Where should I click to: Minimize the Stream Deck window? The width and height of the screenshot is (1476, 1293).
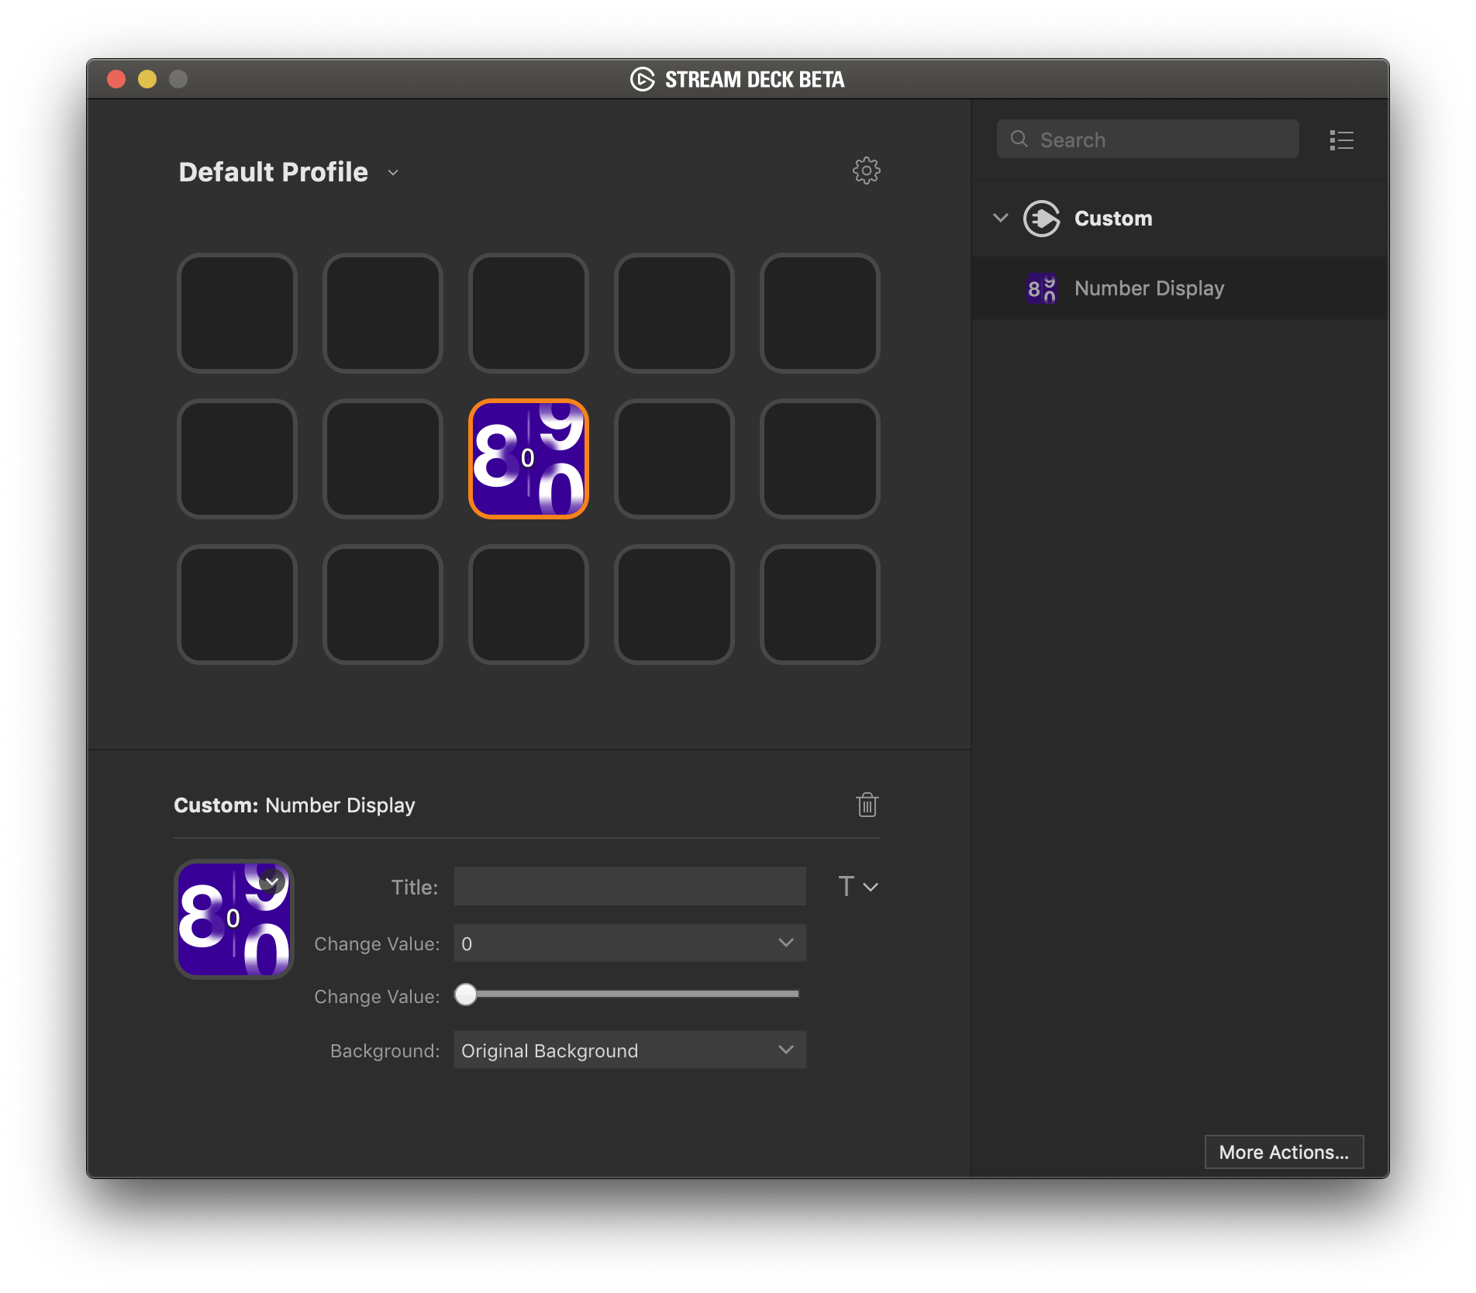point(147,79)
